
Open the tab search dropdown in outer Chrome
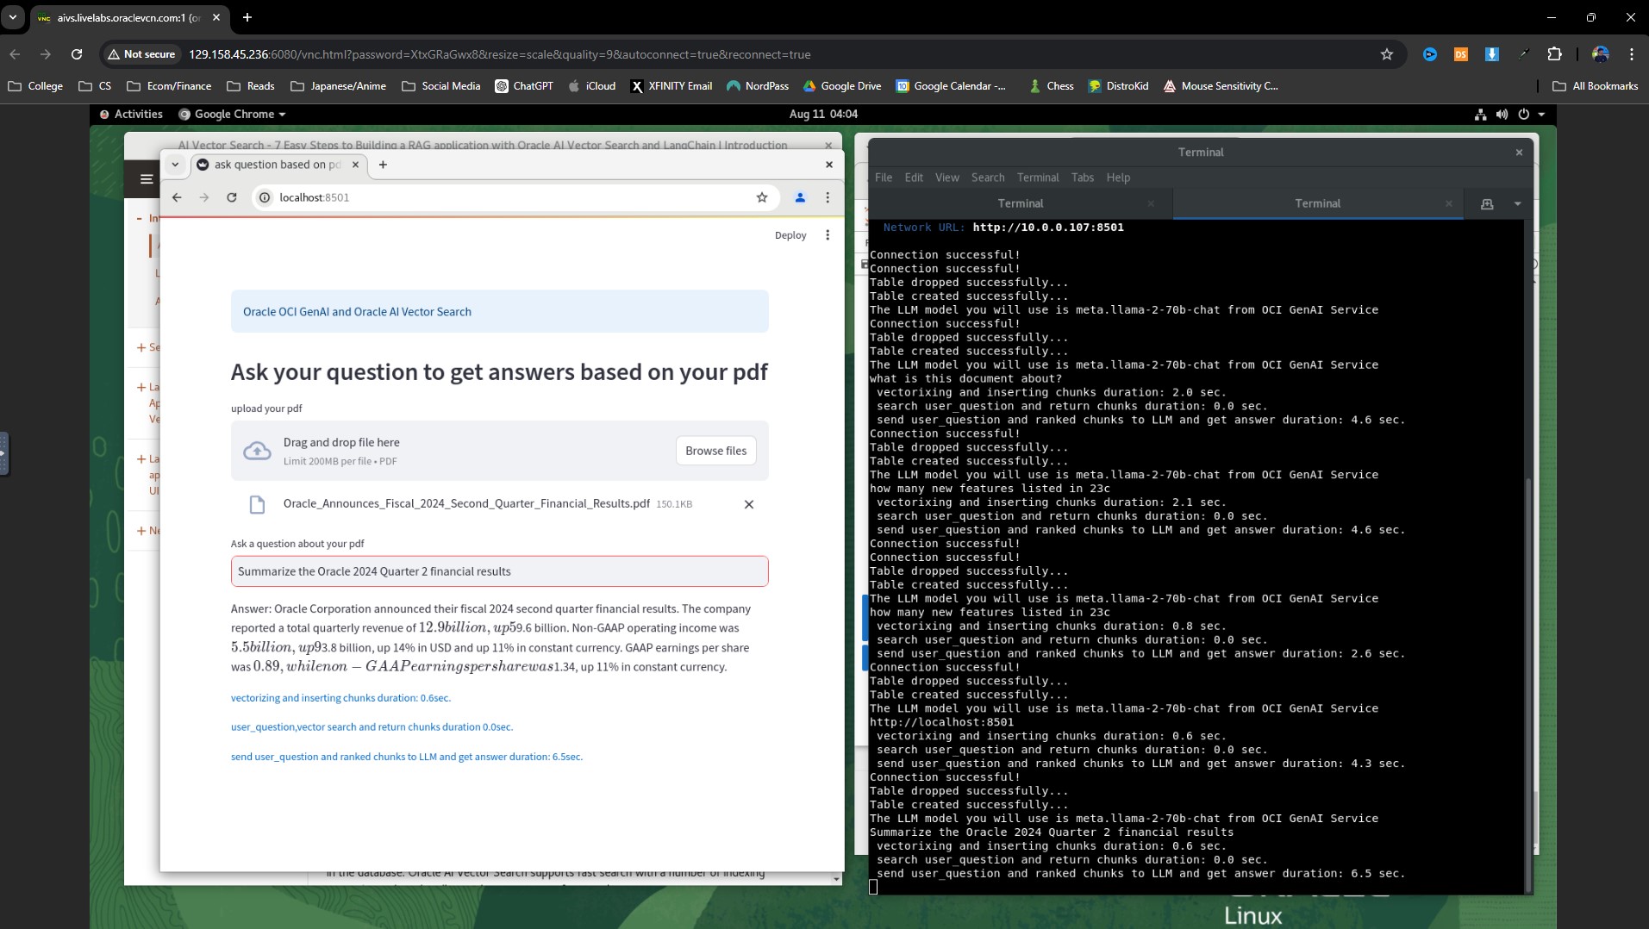tap(13, 17)
